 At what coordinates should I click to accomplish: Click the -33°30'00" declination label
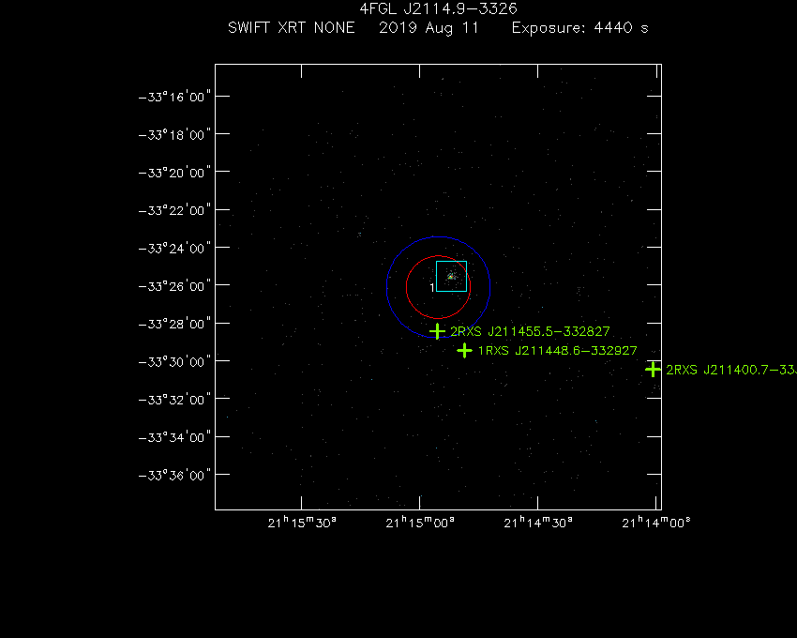174,362
